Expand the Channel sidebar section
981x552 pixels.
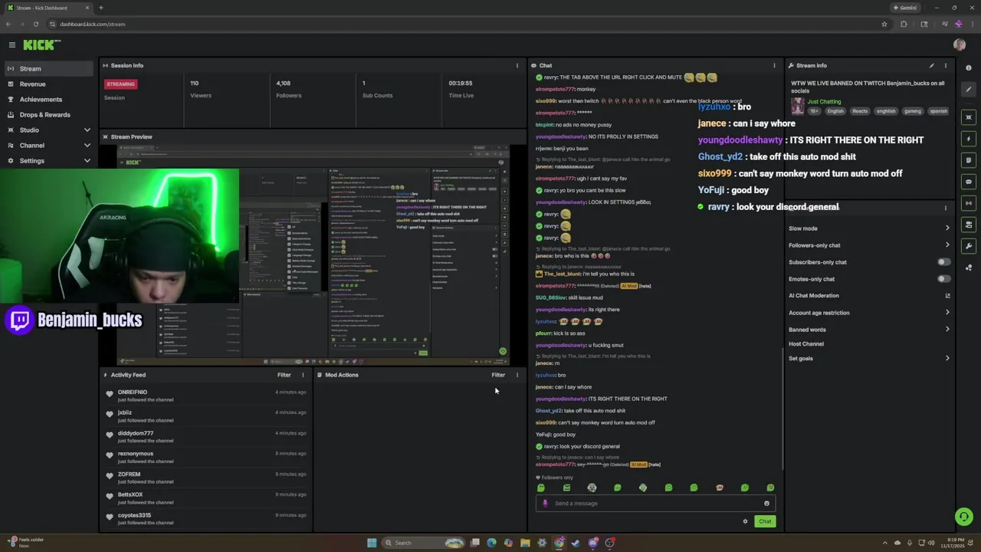[48, 146]
